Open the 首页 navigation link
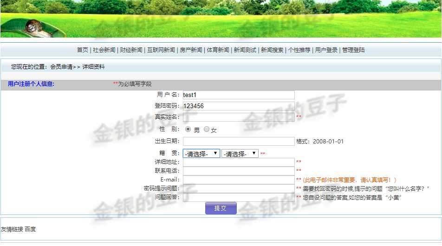Image resolution: width=442 pixels, height=246 pixels. (82, 50)
